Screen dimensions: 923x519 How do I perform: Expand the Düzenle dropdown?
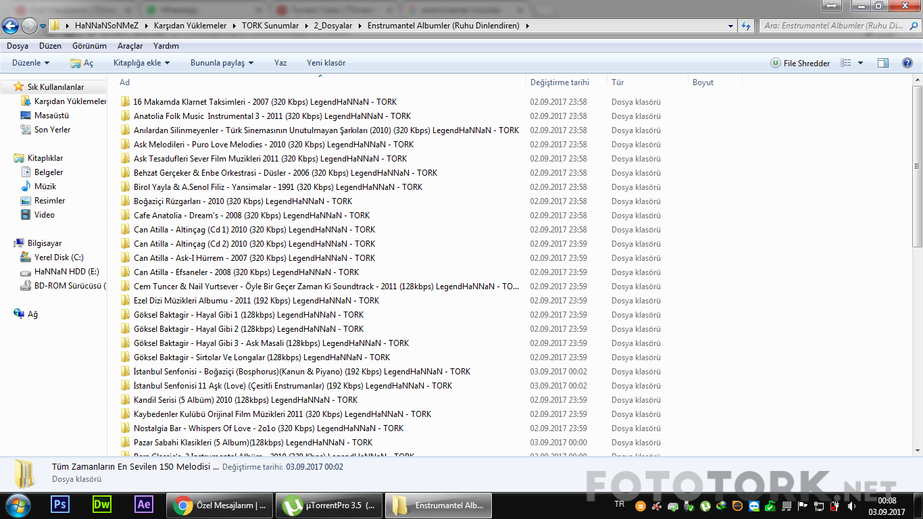tap(31, 63)
